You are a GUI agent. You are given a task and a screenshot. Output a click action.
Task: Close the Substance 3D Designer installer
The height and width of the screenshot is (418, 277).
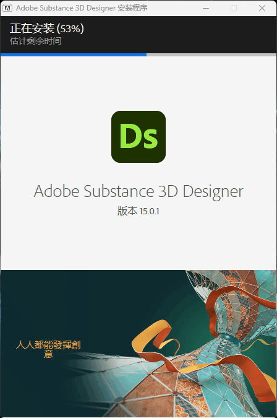262,8
